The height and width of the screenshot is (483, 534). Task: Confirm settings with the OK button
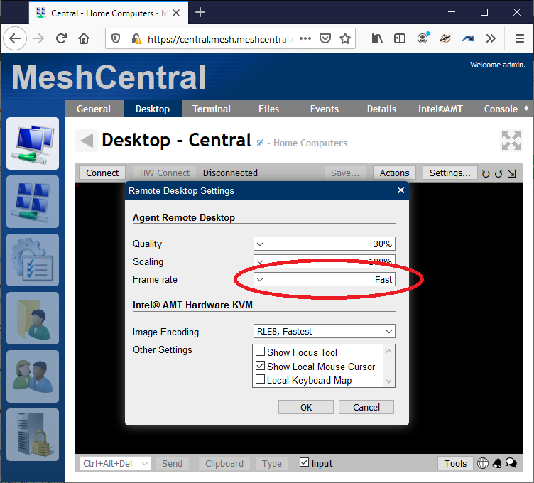306,407
